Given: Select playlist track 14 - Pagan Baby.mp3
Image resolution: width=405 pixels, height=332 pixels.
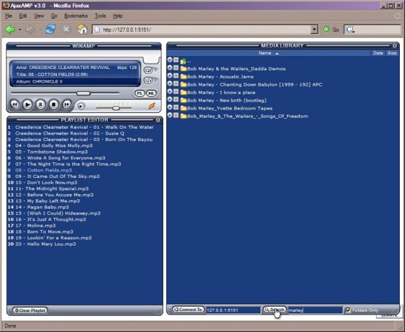Looking at the screenshot, I should click(x=42, y=207).
